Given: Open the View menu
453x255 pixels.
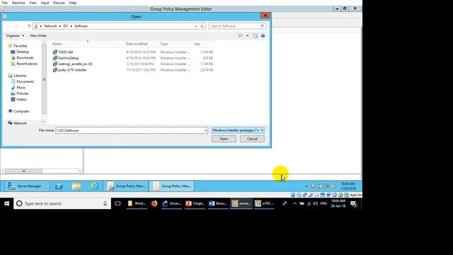Looking at the screenshot, I should click(33, 3).
